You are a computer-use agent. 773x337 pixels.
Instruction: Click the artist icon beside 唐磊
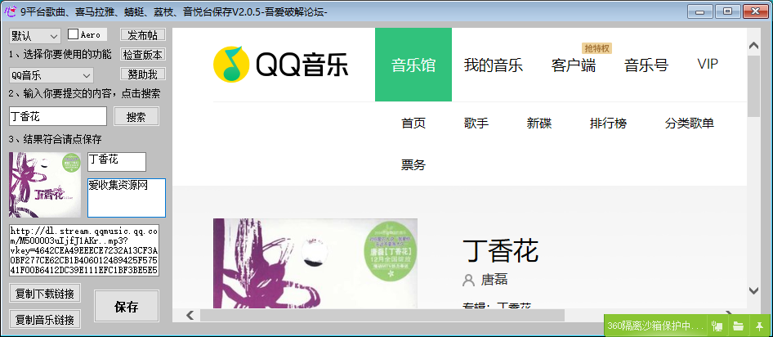(x=468, y=281)
